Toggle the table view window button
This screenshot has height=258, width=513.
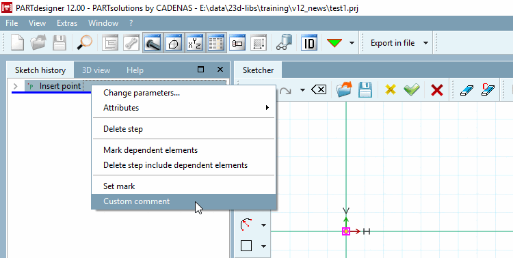pyautogui.click(x=215, y=43)
